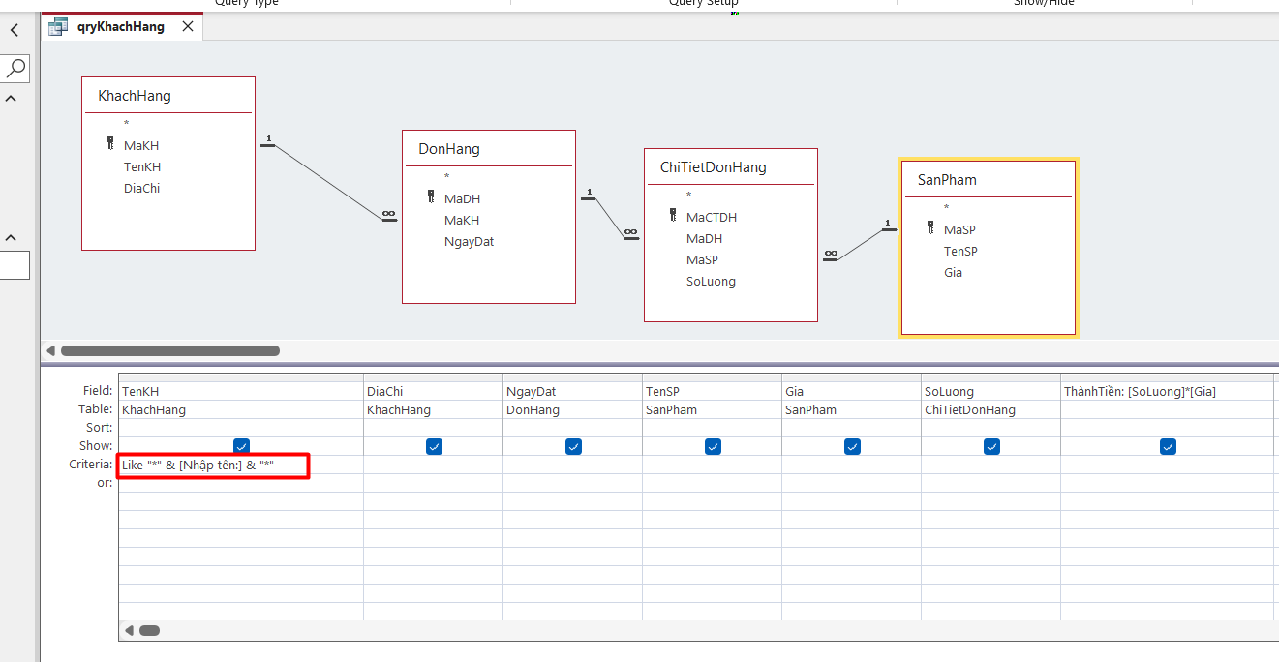This screenshot has height=662, width=1279.
Task: Close the qryKhachHang tab with X
Action: pos(188,27)
